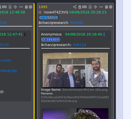Click the four-way move arrows on post 1095
Viewport: 131px width, 119px height.
95,7
